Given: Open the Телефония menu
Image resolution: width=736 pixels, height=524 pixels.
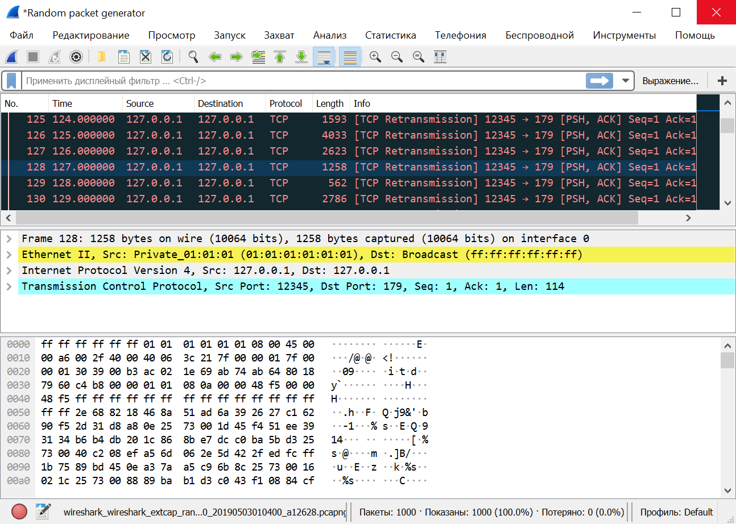Looking at the screenshot, I should click(x=461, y=35).
